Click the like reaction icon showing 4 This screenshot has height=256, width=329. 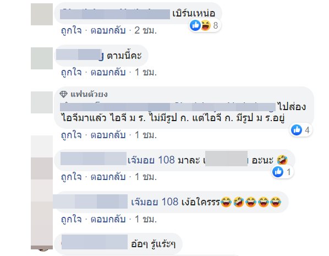[297, 130]
